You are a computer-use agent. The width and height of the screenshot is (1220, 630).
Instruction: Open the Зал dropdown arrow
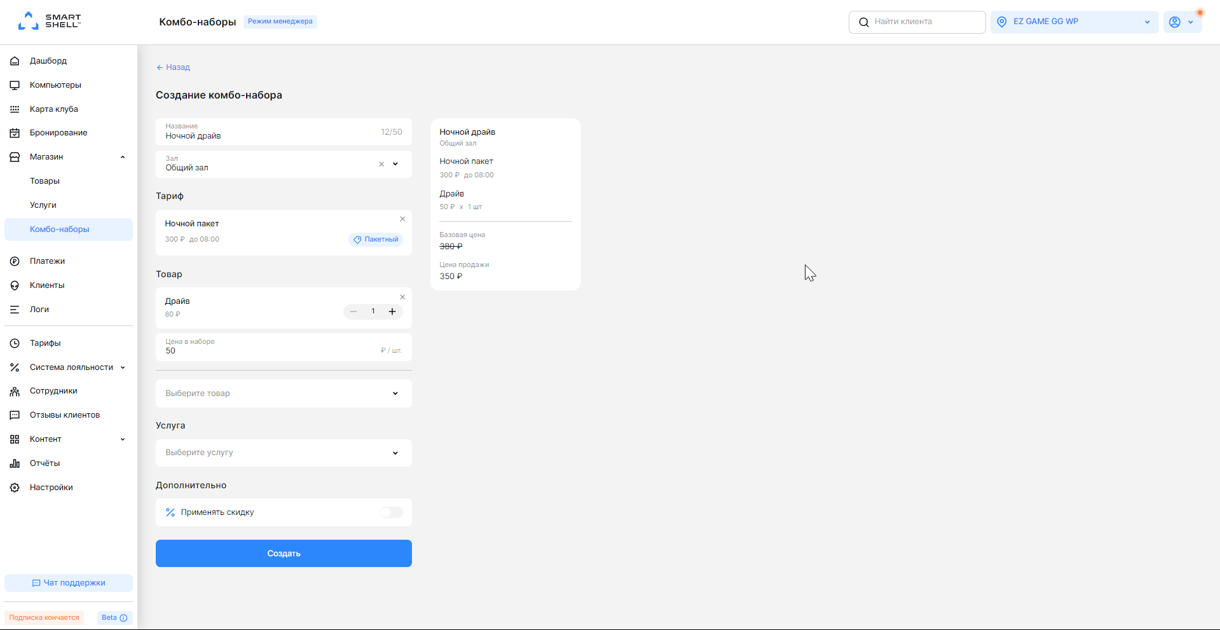[395, 164]
